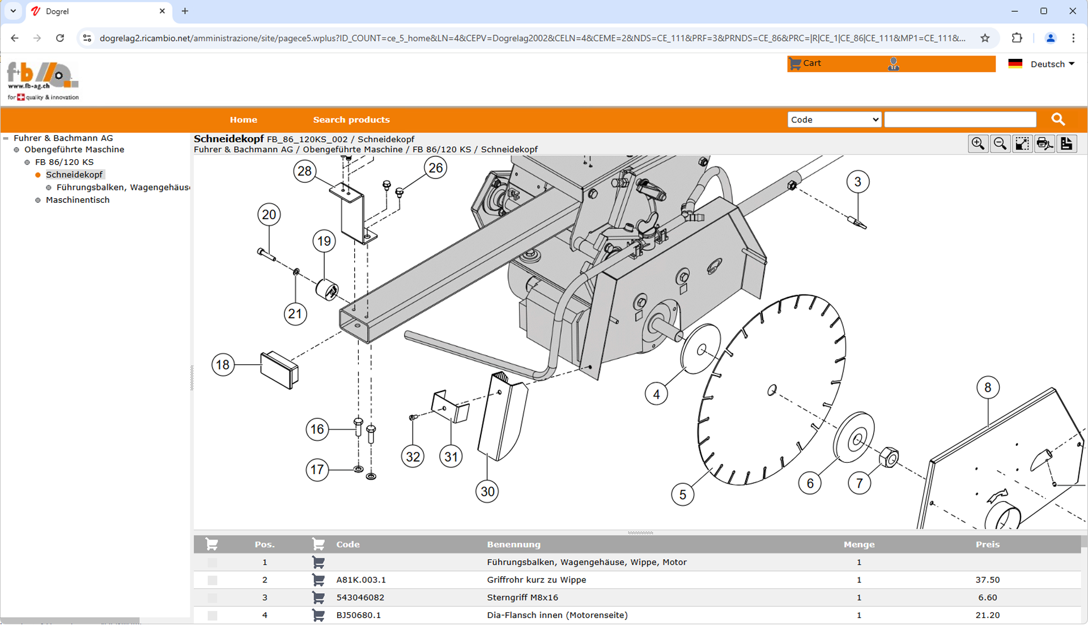
Task: Open the browser extensions puzzle icon
Action: (1017, 38)
